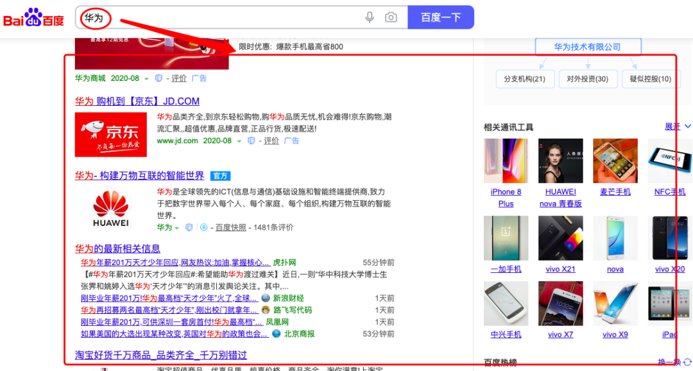The height and width of the screenshot is (371, 693).
Task: Click the vivo X9 image
Action: point(615,304)
